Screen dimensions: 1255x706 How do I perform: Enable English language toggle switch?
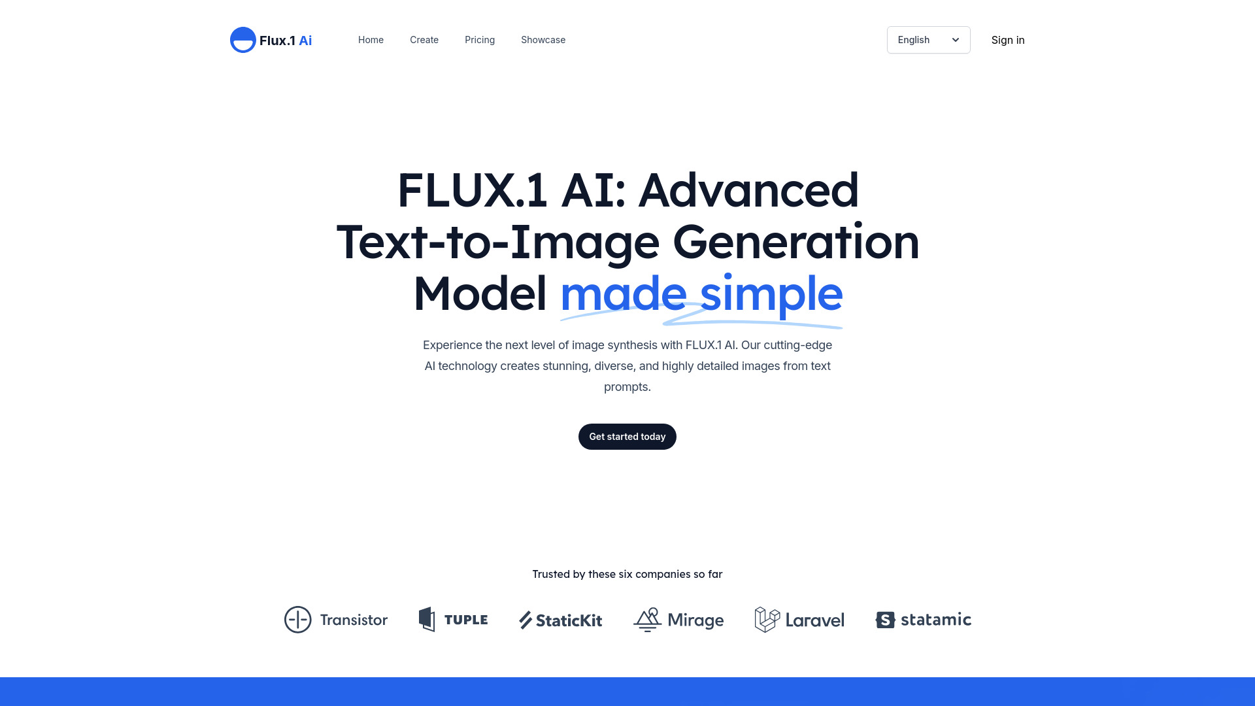(x=928, y=40)
